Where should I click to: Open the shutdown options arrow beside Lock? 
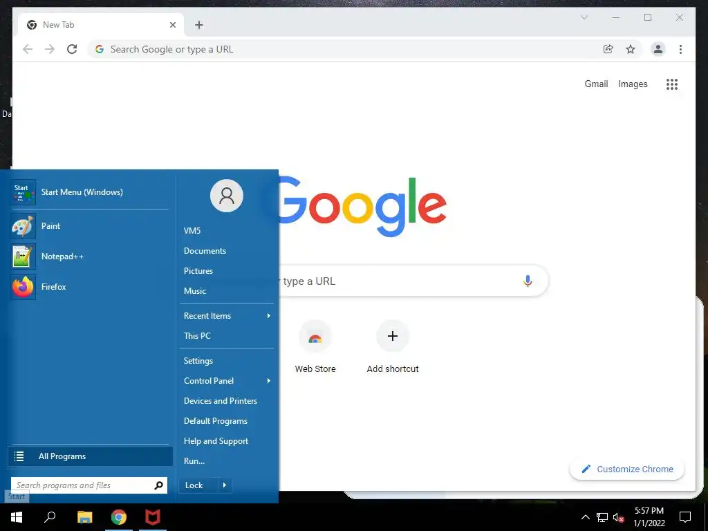click(225, 485)
